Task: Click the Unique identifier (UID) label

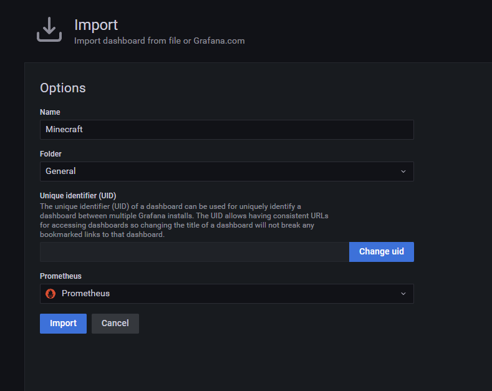Action: point(78,195)
